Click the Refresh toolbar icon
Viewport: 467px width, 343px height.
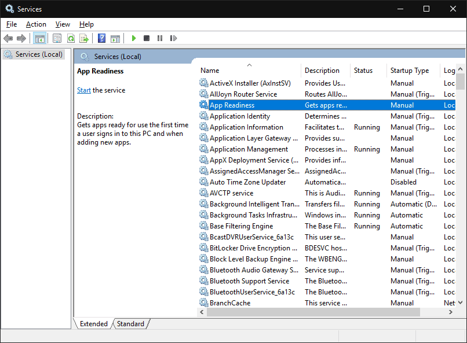point(71,38)
